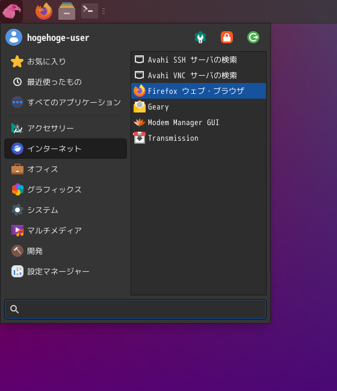
Task: Open settings with the green wrench icon
Action: 200,37
